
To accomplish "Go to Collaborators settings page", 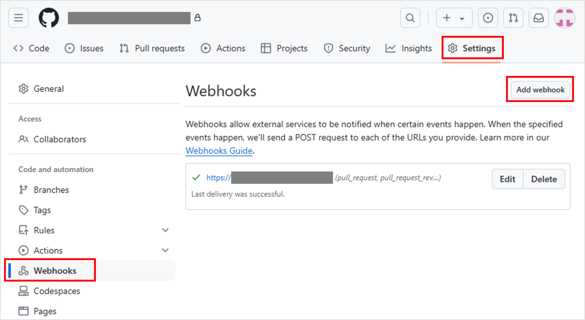I will [x=60, y=139].
